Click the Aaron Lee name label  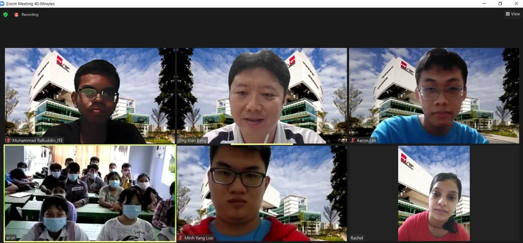click(366, 141)
